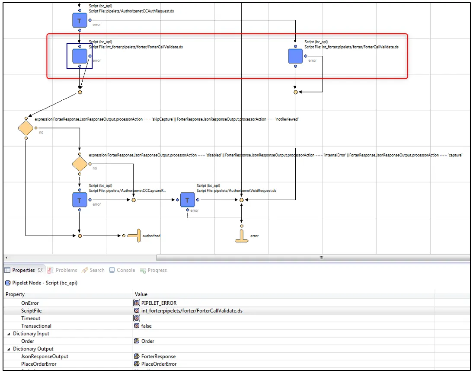Click the horizontal canvas scrollbar thumb
Screen dimensions: 473x373
coord(313,258)
